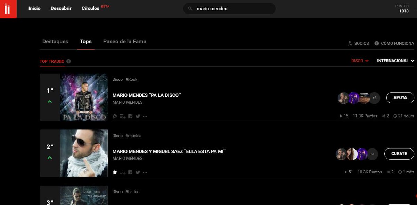Click the third supporter avatar on ELLA ESTA PA MI
This screenshot has height=205, width=417.
(362, 154)
